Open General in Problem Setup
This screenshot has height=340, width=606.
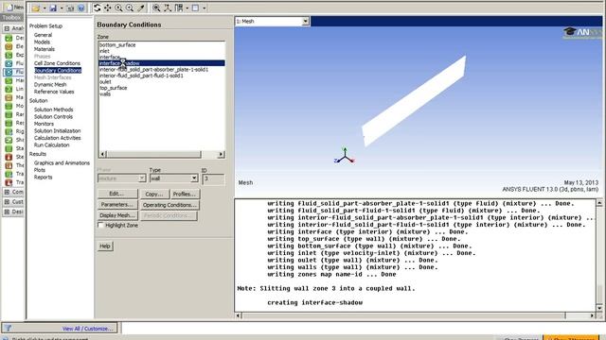pyautogui.click(x=43, y=35)
